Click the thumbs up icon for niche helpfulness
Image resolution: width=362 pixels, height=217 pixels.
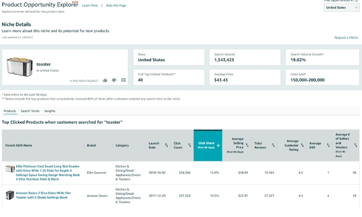105,80
